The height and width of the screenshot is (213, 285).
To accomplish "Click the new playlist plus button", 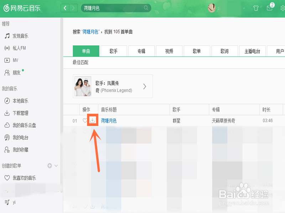I will (49, 165).
